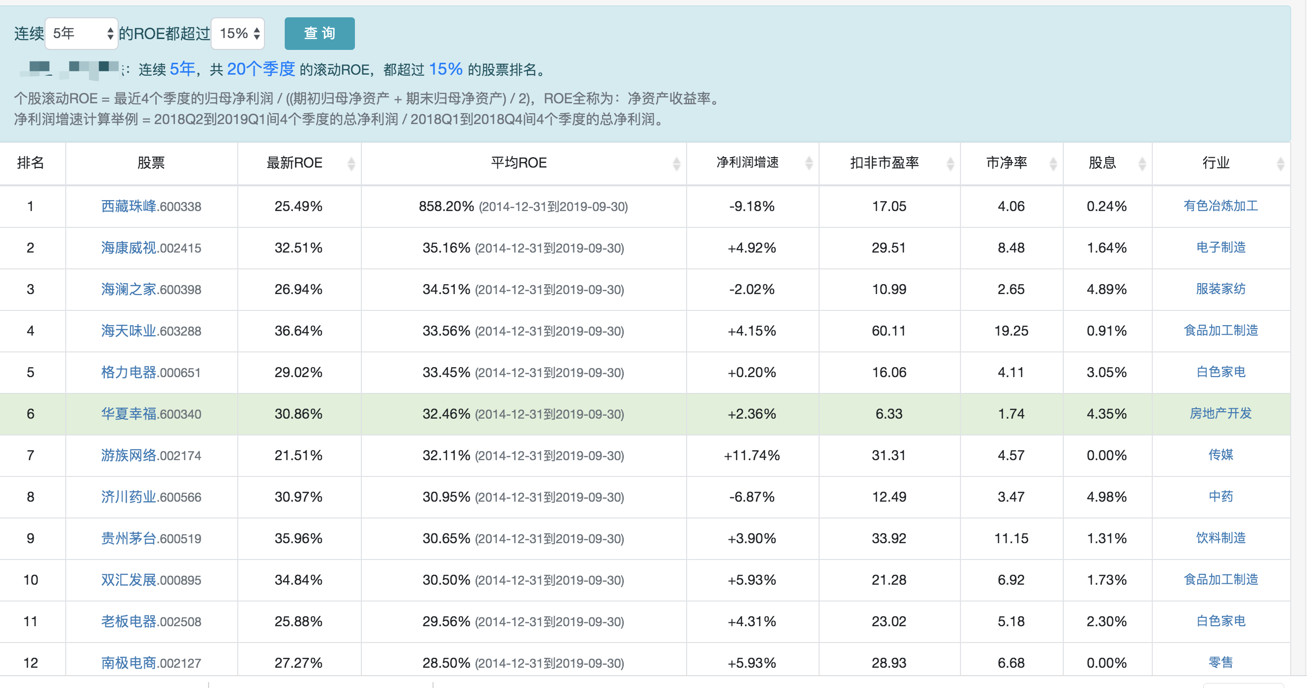Open 白色家电 industry in 老板电器 row
This screenshot has width=1307, height=688.
coord(1221,621)
